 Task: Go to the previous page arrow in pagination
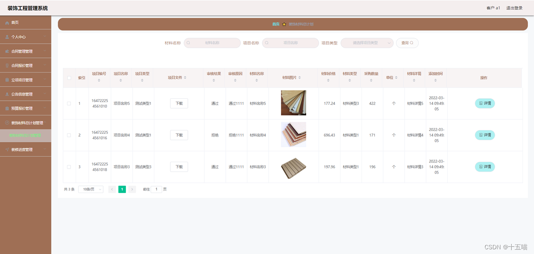(112, 189)
